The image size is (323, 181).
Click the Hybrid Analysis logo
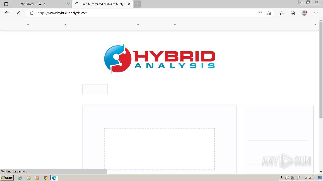click(159, 58)
